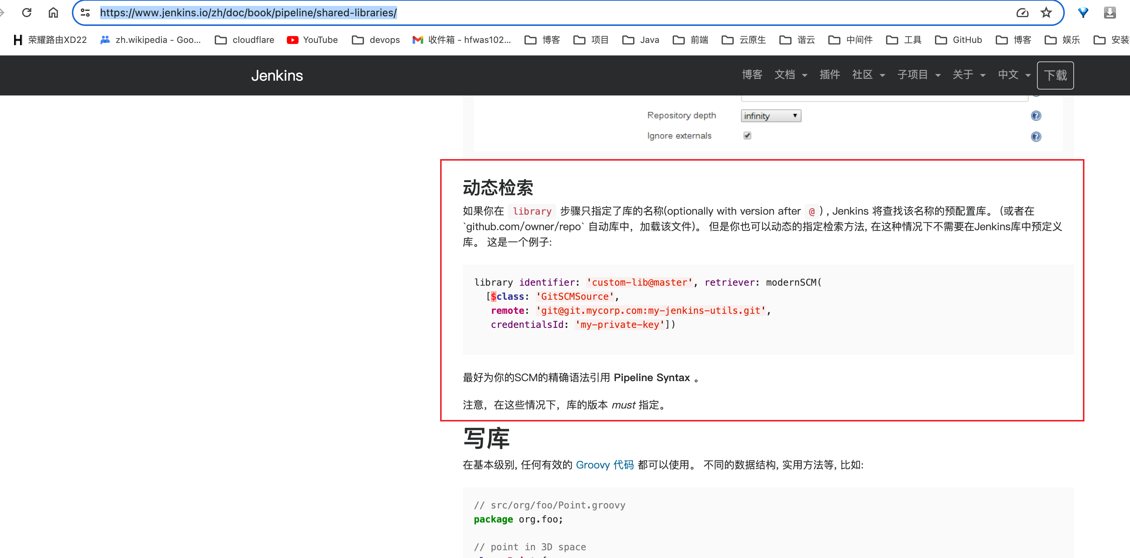Open the cloudflare bookmark folder
Screen dimensions: 1130x558
point(244,40)
